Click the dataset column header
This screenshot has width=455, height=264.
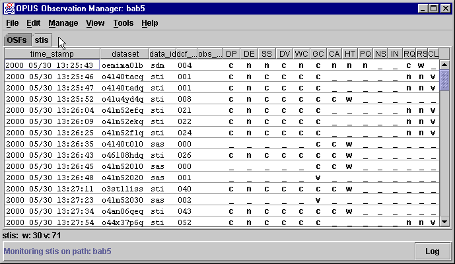(x=125, y=53)
